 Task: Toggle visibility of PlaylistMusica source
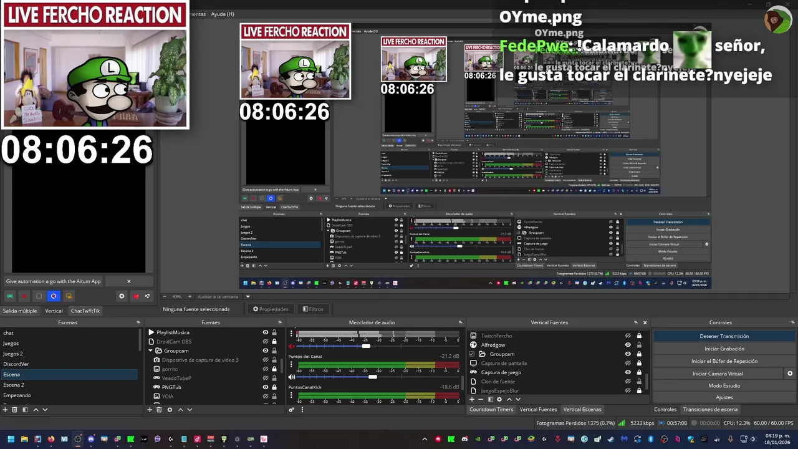266,332
